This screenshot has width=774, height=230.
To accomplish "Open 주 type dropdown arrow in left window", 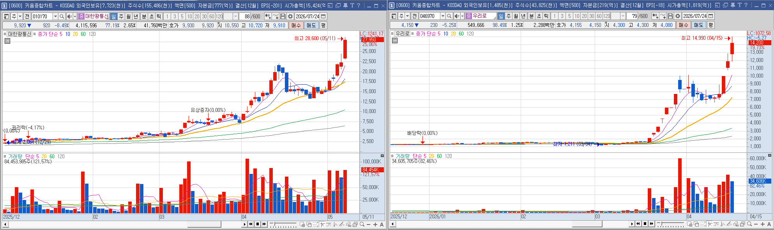I will coord(20,16).
